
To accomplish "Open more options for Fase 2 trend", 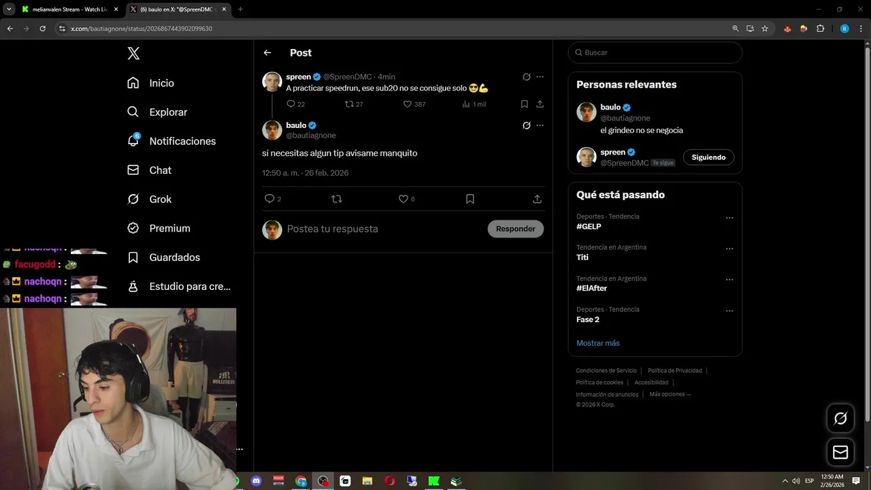I will (x=729, y=311).
